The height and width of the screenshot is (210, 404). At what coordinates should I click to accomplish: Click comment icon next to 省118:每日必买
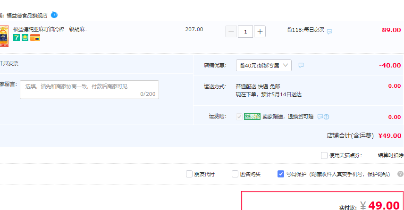(329, 32)
